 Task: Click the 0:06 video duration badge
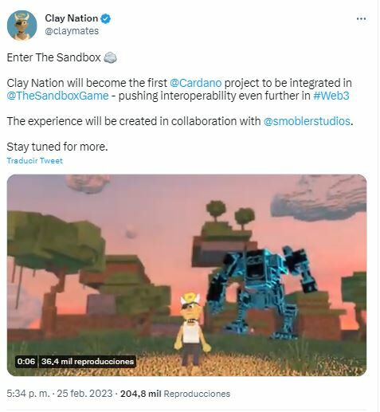click(25, 362)
